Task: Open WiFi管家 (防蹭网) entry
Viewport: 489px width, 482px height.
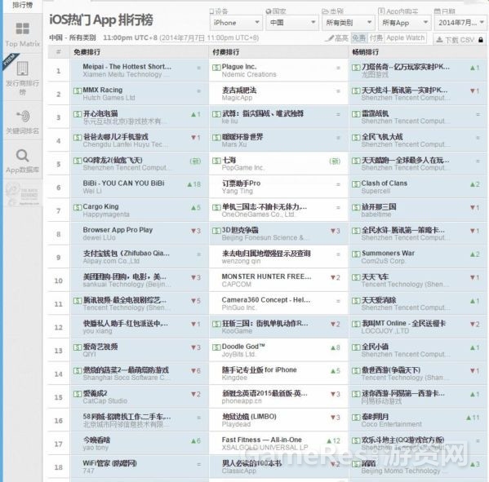Action: [109, 463]
